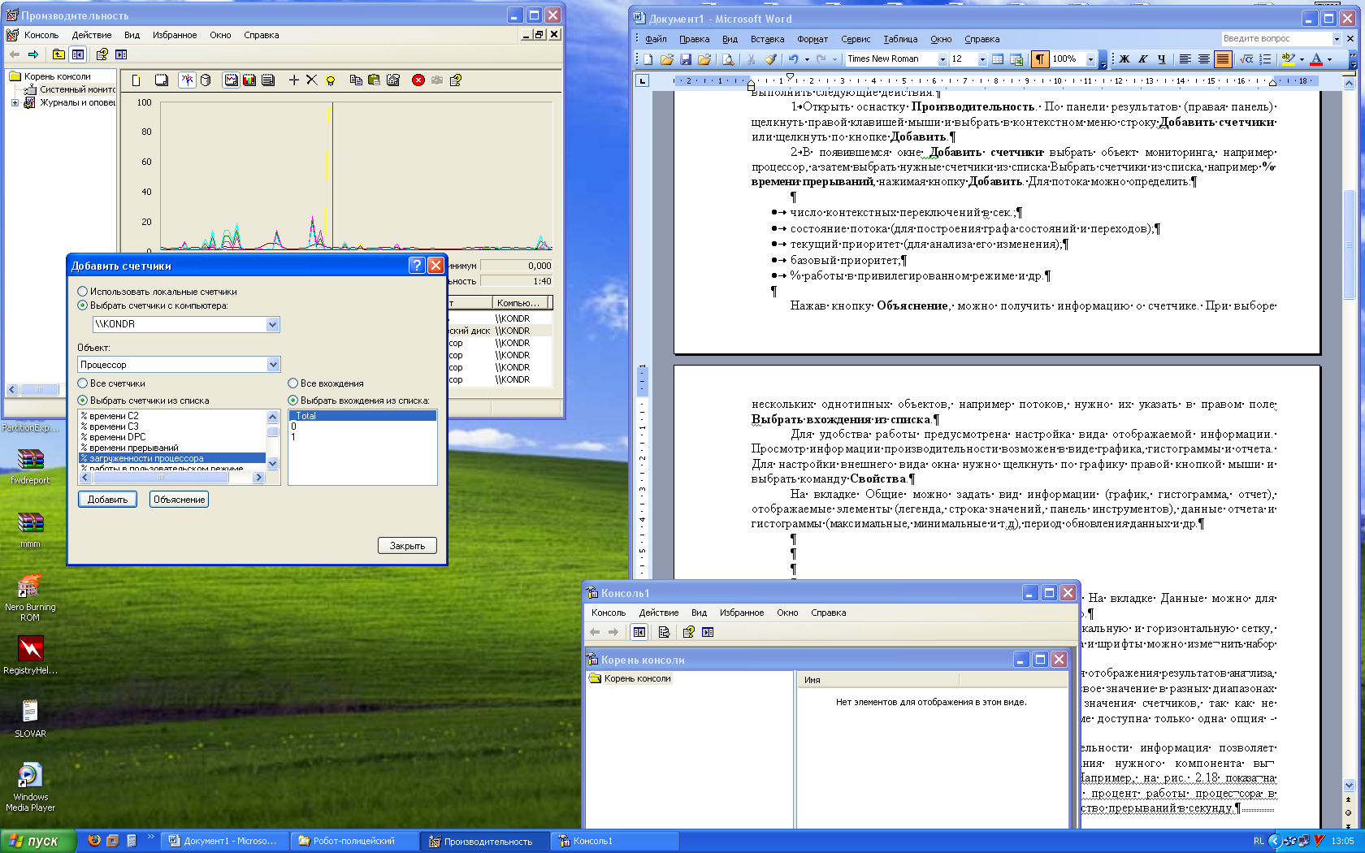Click Word vertical scrollbar thumb

tap(1349, 244)
